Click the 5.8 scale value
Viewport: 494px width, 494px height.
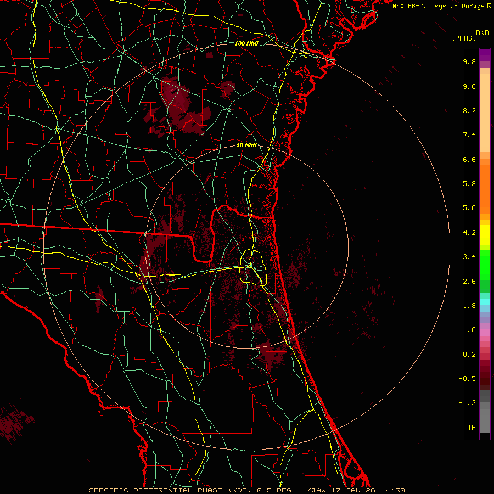pos(469,184)
